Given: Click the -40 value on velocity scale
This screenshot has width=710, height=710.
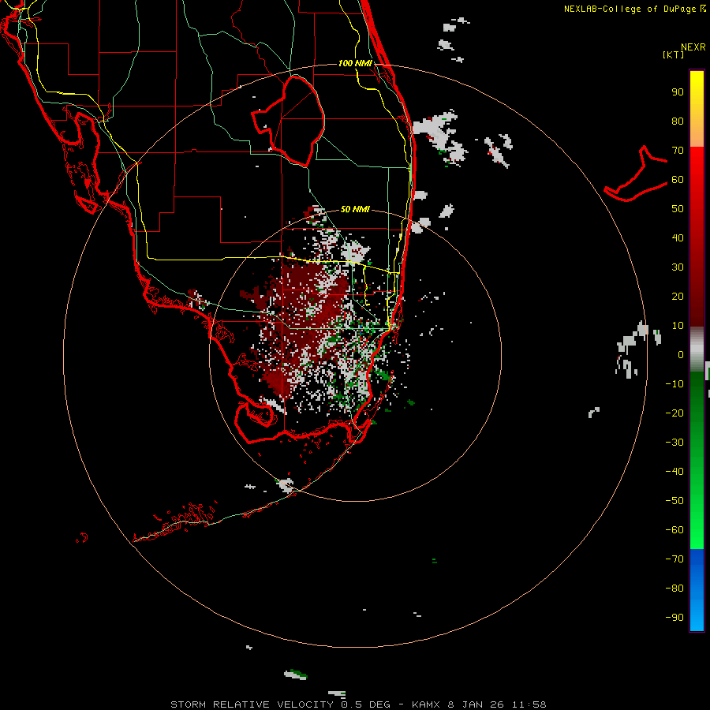Looking at the screenshot, I should point(674,472).
